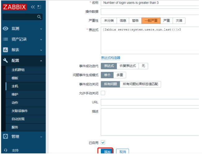Screen dimensions: 202x154
Task: Select 单个 problem generation mode
Action: [107, 75]
